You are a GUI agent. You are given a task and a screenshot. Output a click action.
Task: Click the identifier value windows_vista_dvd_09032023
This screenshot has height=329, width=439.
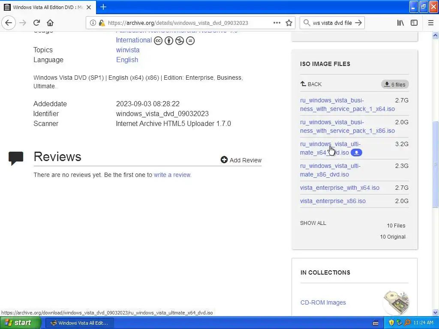[162, 114]
